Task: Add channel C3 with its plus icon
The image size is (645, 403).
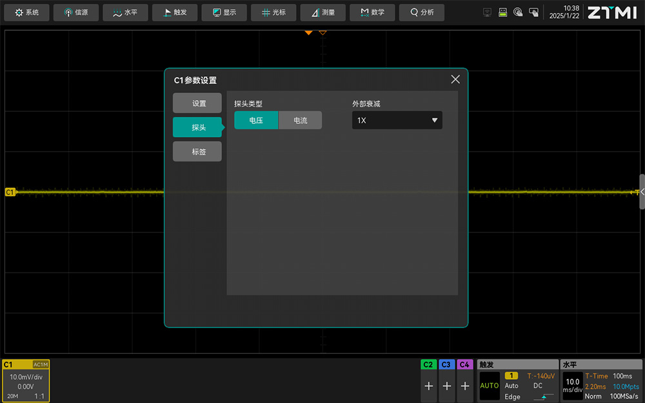Action: pos(447,386)
